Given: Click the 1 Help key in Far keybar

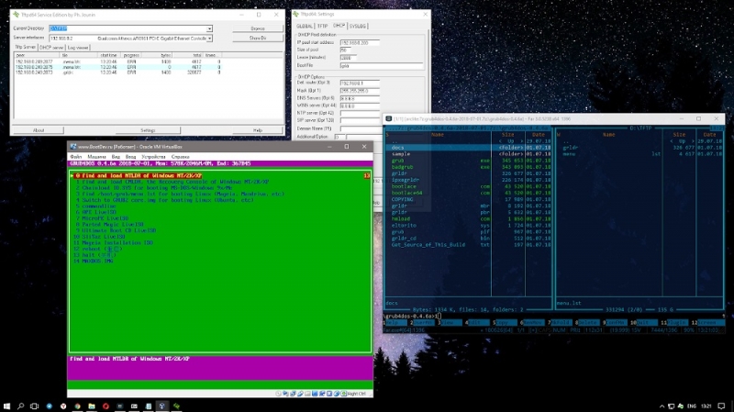Looking at the screenshot, I should pos(393,323).
